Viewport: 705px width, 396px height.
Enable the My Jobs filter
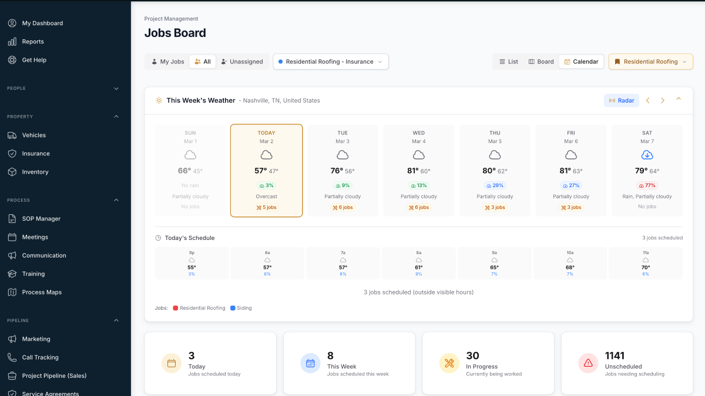[167, 61]
